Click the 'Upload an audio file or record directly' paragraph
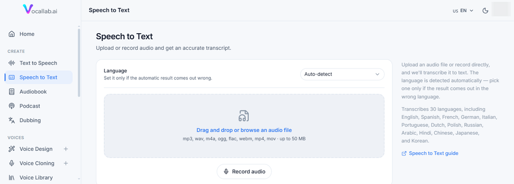Image resolution: width=514 pixels, height=184 pixels. pos(450,80)
